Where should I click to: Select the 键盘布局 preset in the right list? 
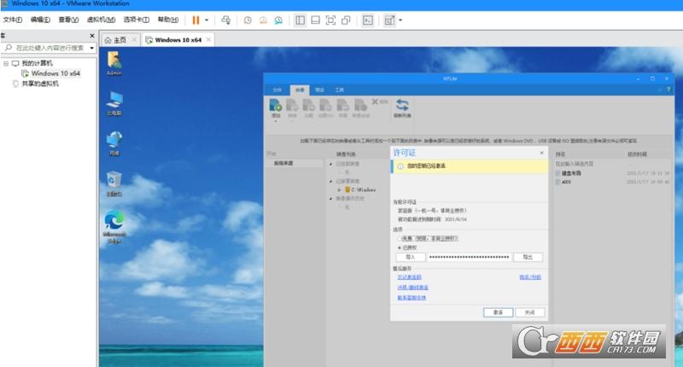pyautogui.click(x=571, y=173)
